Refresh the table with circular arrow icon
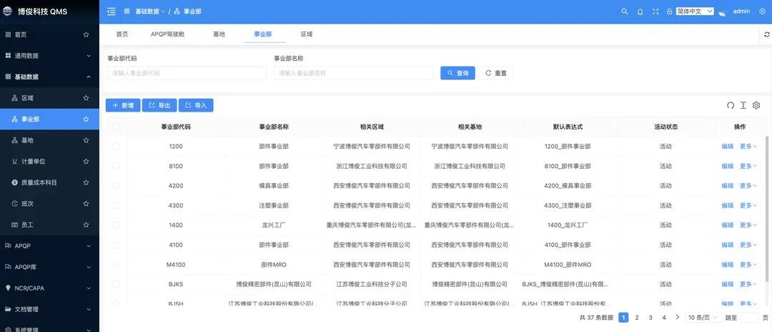This screenshot has height=332, width=772. point(731,105)
